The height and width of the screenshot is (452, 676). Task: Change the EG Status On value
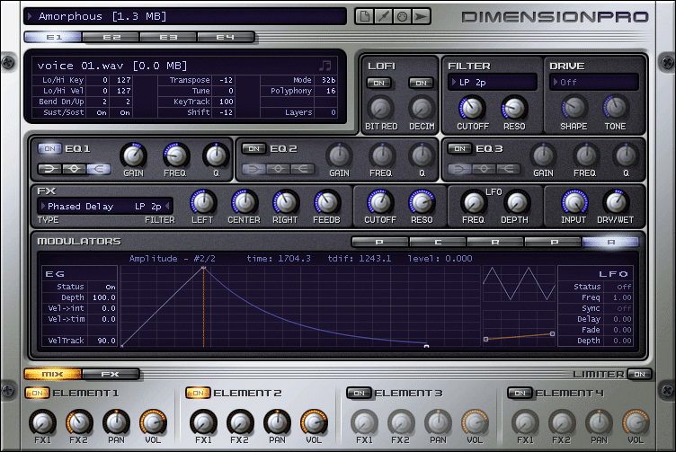tap(111, 287)
